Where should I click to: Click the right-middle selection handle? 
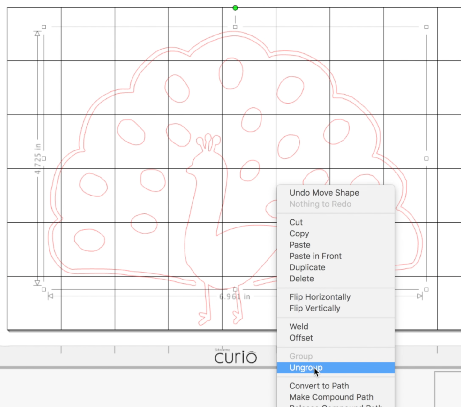tap(426, 158)
